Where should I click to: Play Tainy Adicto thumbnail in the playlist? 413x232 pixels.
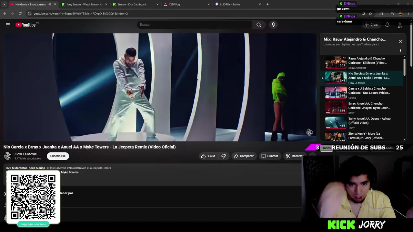(336, 123)
